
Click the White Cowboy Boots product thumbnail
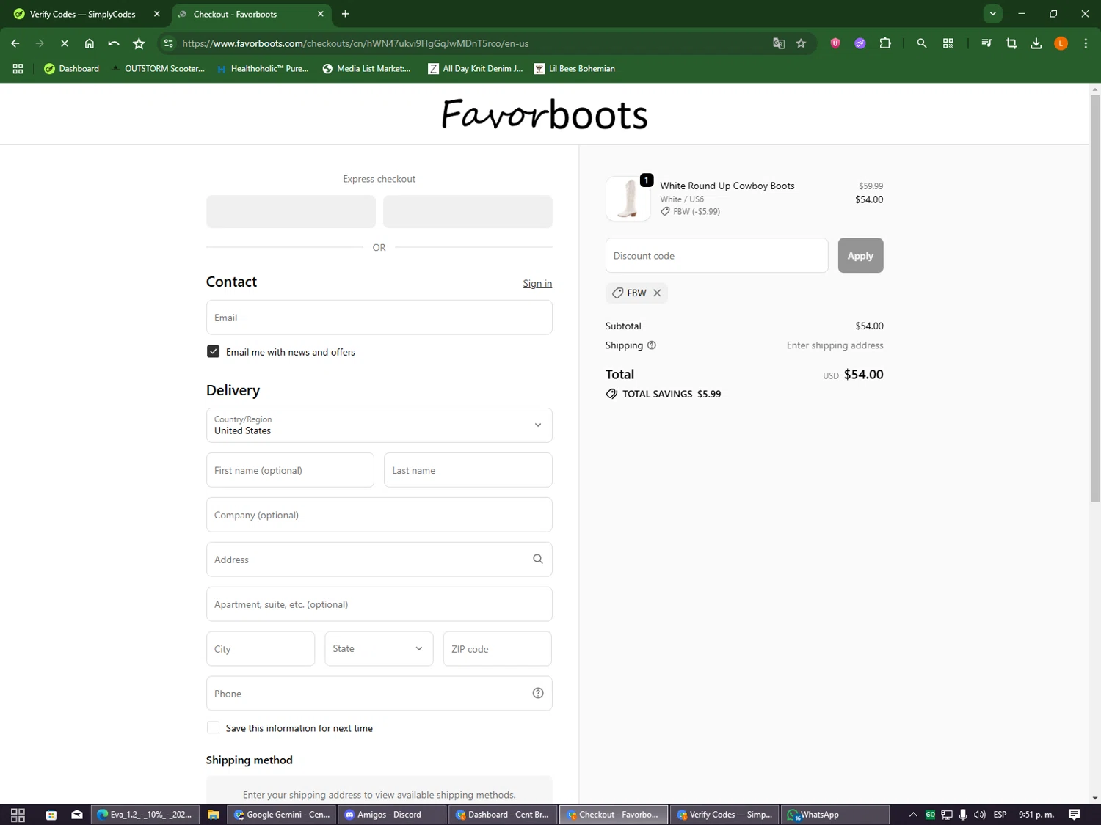tap(628, 199)
